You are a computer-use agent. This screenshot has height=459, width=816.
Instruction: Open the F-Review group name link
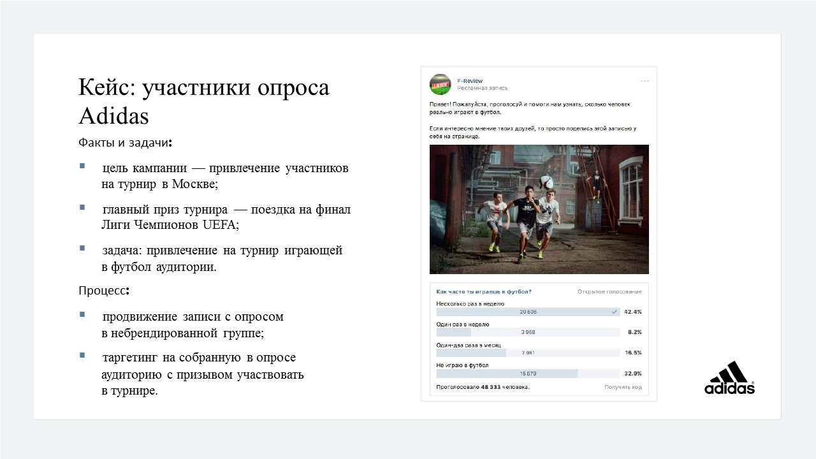470,80
